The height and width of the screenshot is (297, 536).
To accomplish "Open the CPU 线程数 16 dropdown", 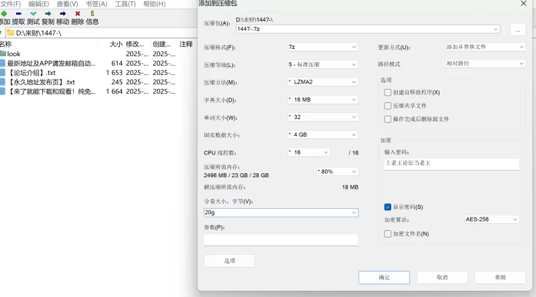I will point(309,153).
